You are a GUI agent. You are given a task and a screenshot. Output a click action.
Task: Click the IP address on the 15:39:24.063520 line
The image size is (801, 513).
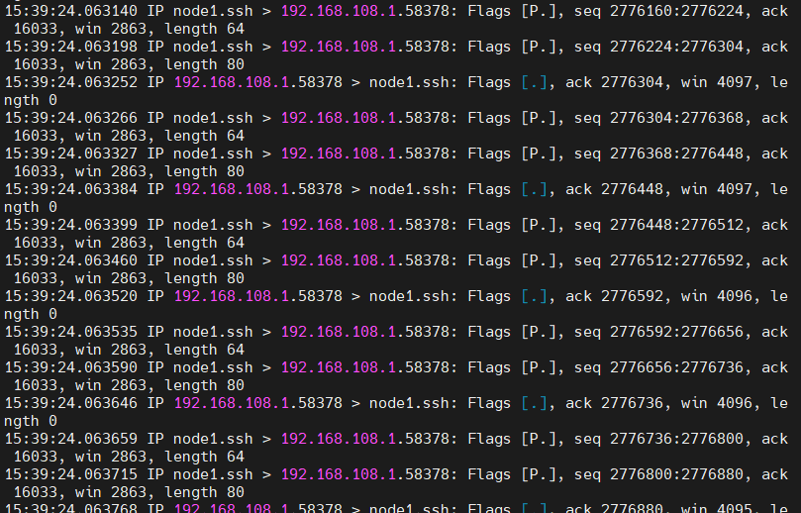(232, 296)
